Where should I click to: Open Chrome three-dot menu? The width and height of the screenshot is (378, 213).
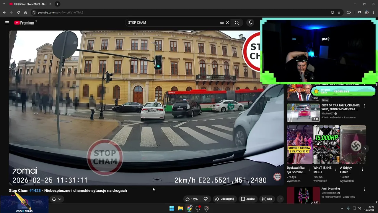pos(374,12)
